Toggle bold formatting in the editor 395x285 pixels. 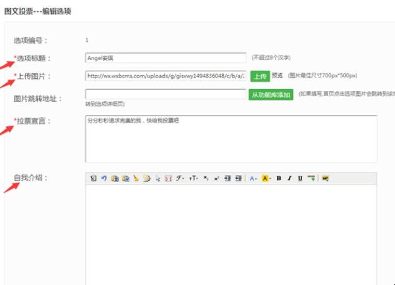279,179
